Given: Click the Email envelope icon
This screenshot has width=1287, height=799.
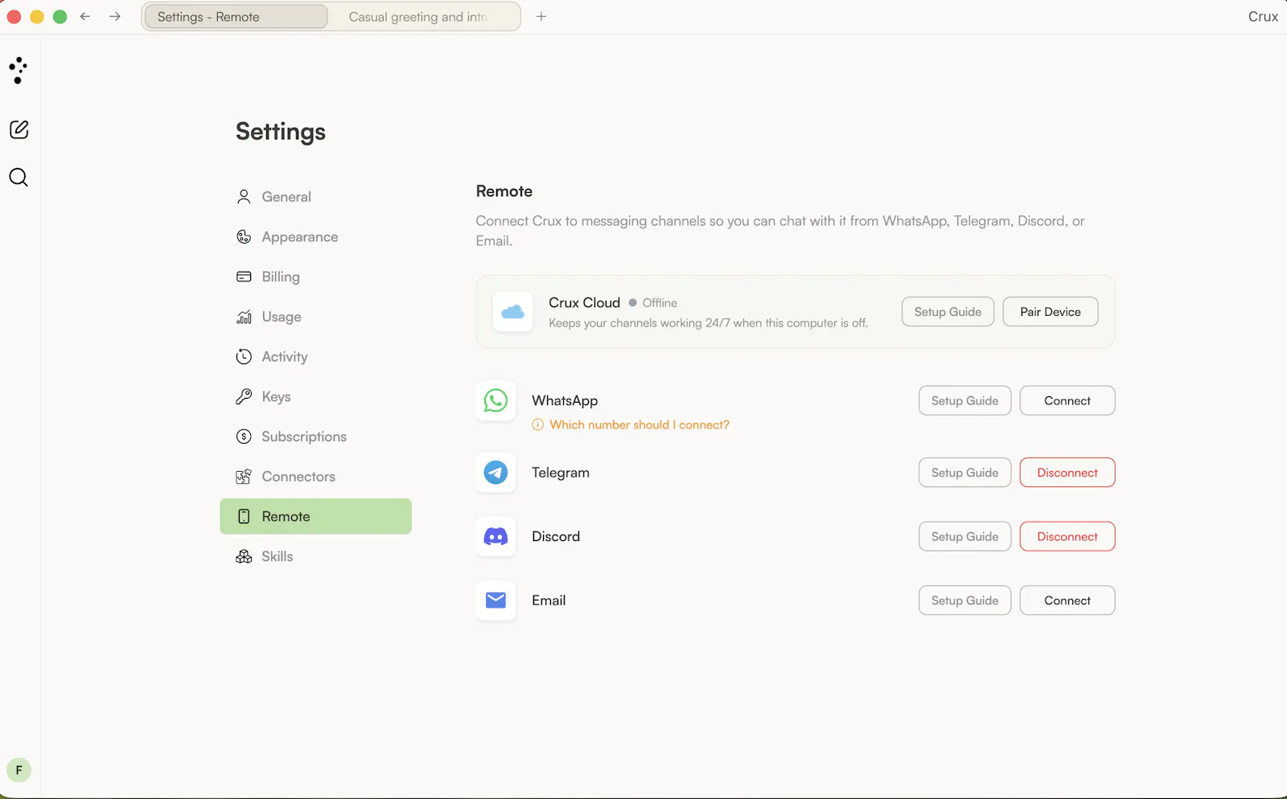Looking at the screenshot, I should point(495,600).
